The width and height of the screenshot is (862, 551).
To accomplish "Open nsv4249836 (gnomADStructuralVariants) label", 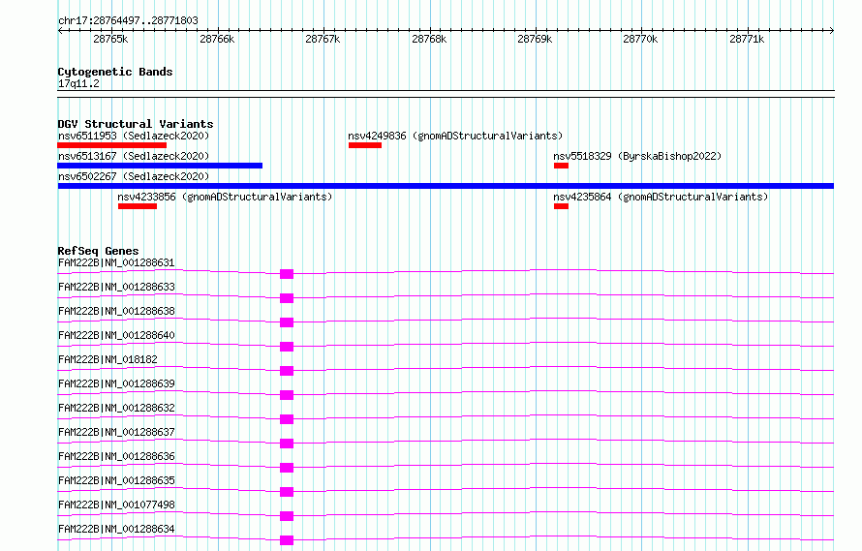I will (455, 136).
